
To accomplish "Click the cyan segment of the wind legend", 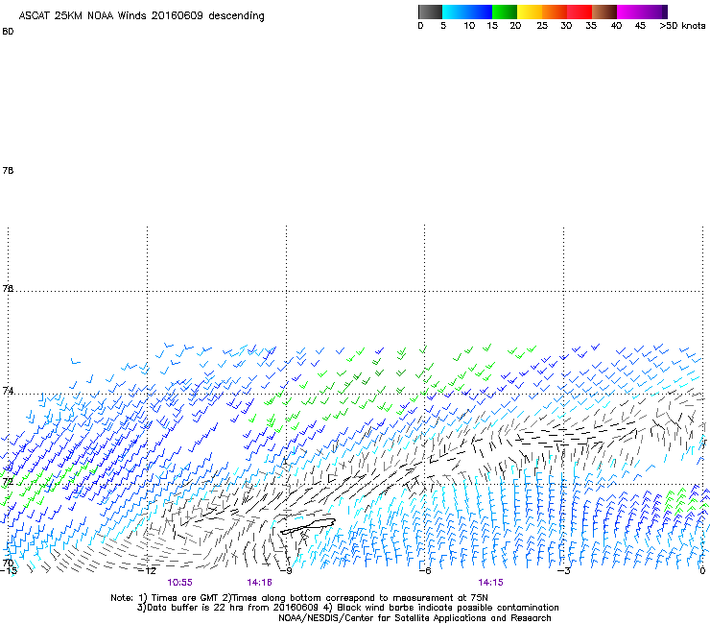I will coord(455,12).
